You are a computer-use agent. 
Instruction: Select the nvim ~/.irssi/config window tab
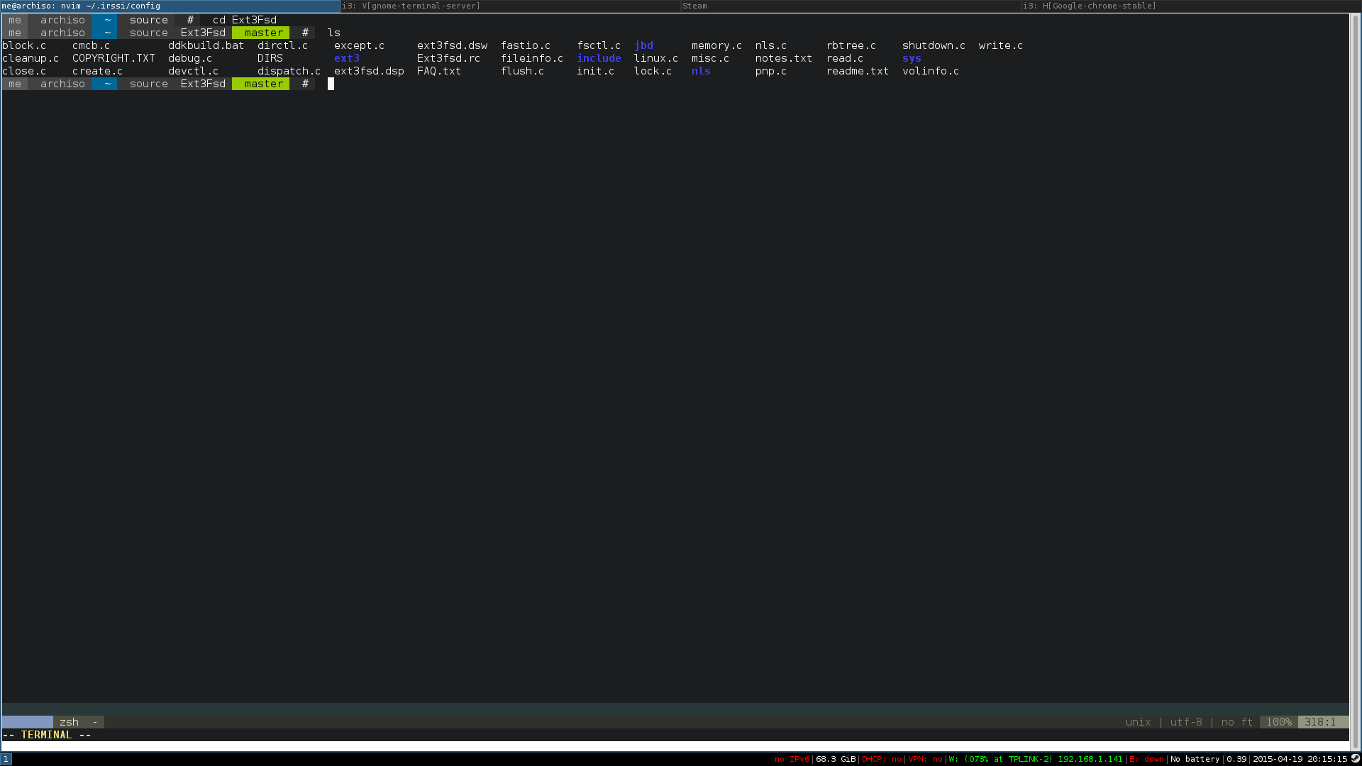[x=170, y=6]
